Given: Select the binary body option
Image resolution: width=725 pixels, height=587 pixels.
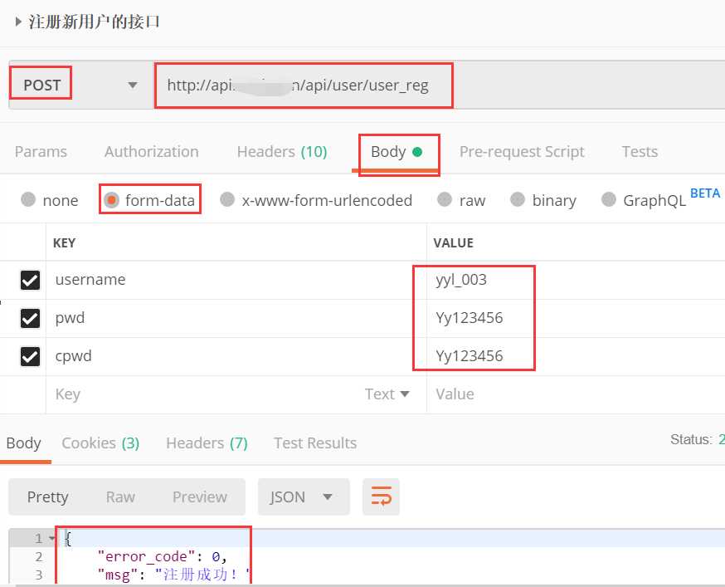Looking at the screenshot, I should point(518,199).
